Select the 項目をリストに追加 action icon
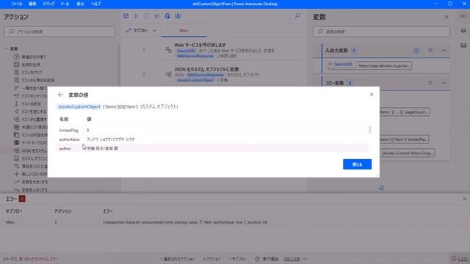 pyautogui.click(x=16, y=166)
